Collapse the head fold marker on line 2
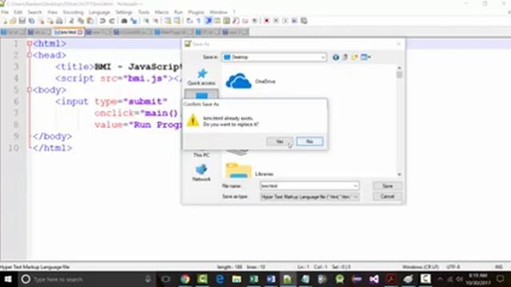The height and width of the screenshot is (287, 511). click(x=30, y=55)
